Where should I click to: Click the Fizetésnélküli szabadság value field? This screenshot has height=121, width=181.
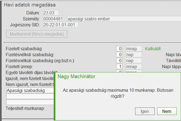119,55
